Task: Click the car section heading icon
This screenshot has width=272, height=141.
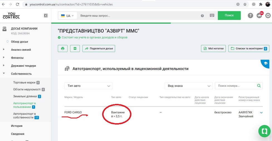Action: (67, 69)
